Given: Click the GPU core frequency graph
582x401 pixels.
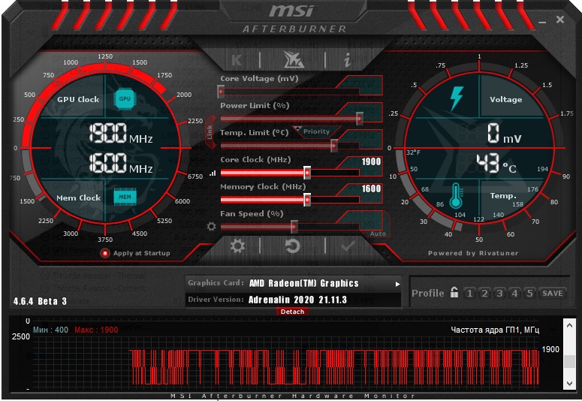Looking at the screenshot, I should (286, 364).
